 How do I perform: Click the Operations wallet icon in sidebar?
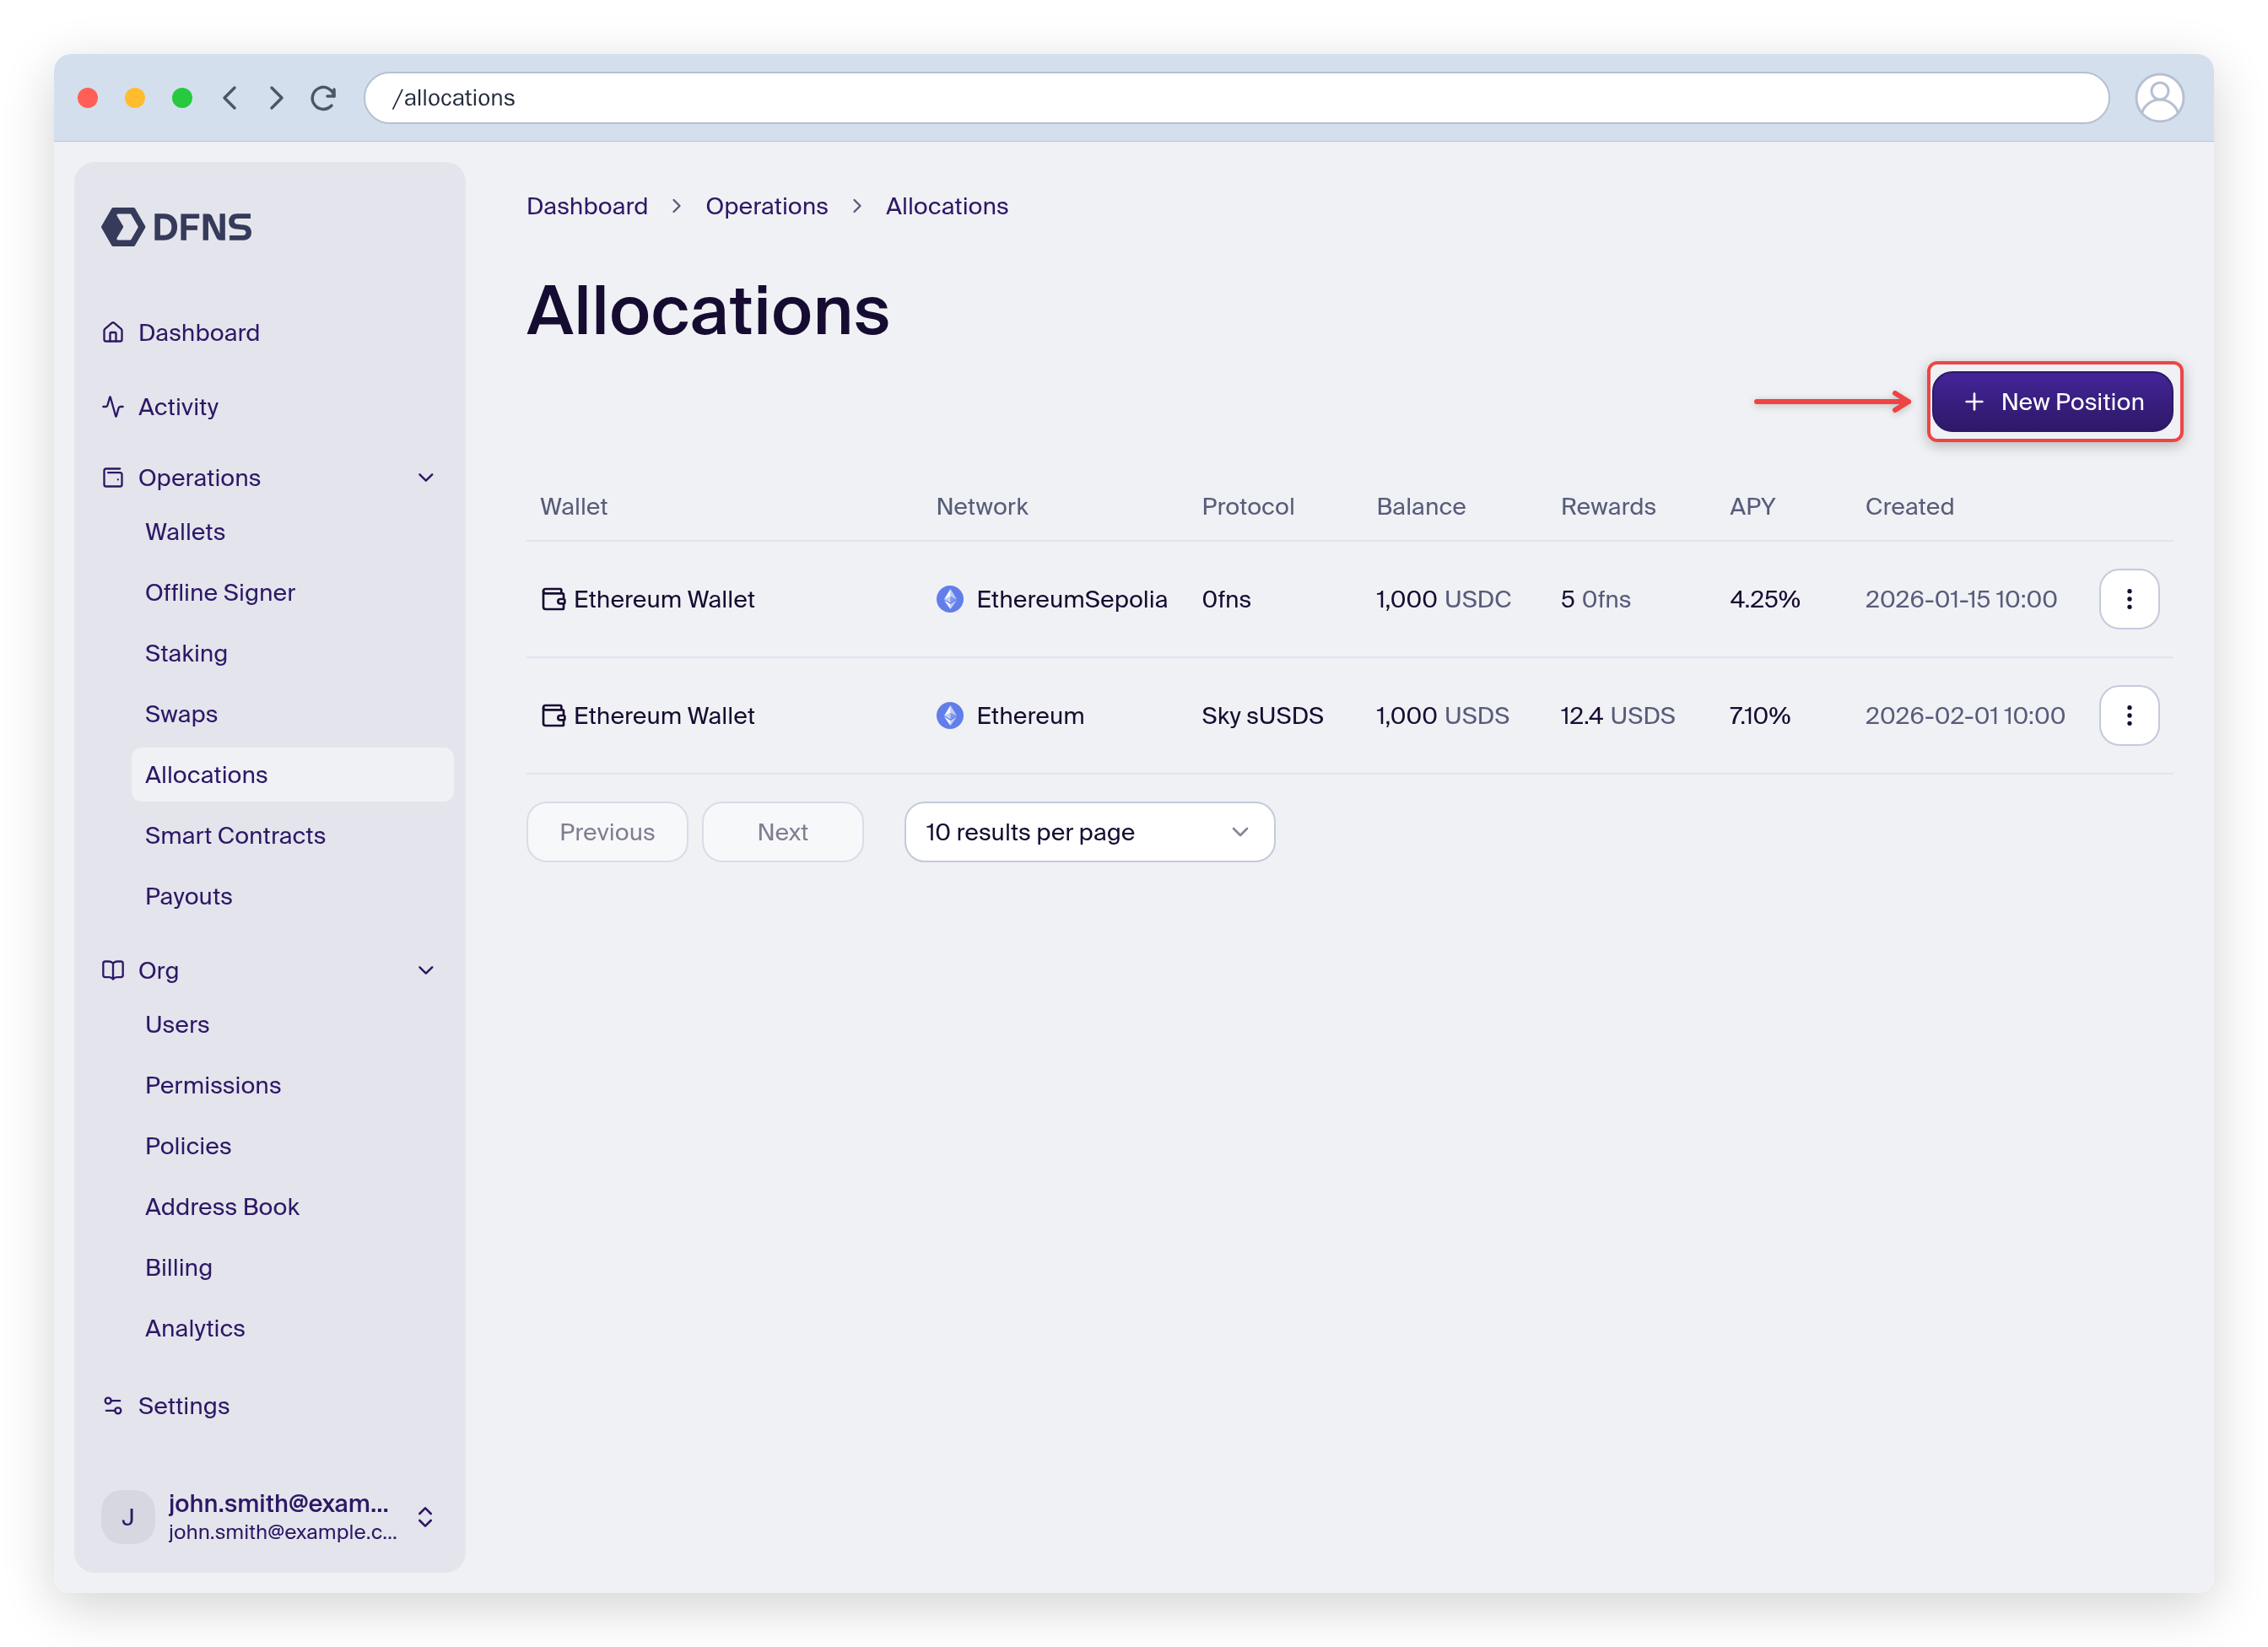tap(113, 477)
